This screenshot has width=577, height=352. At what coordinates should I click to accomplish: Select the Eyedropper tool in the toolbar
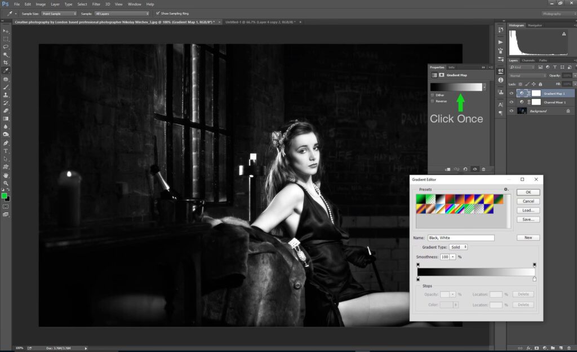6,71
